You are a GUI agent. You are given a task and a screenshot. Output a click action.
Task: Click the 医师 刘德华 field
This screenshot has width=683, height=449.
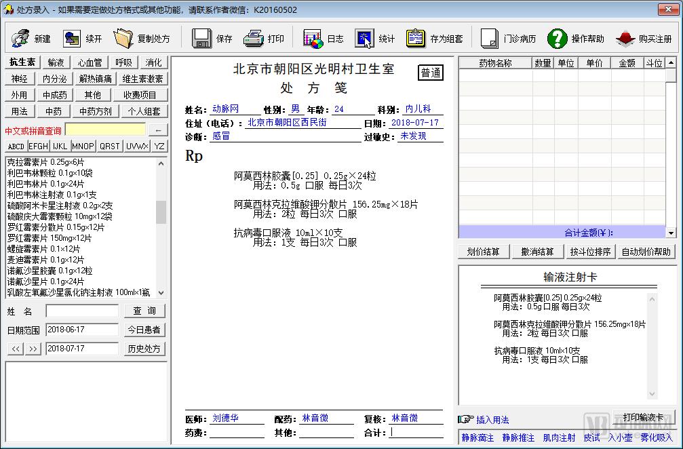coord(237,418)
